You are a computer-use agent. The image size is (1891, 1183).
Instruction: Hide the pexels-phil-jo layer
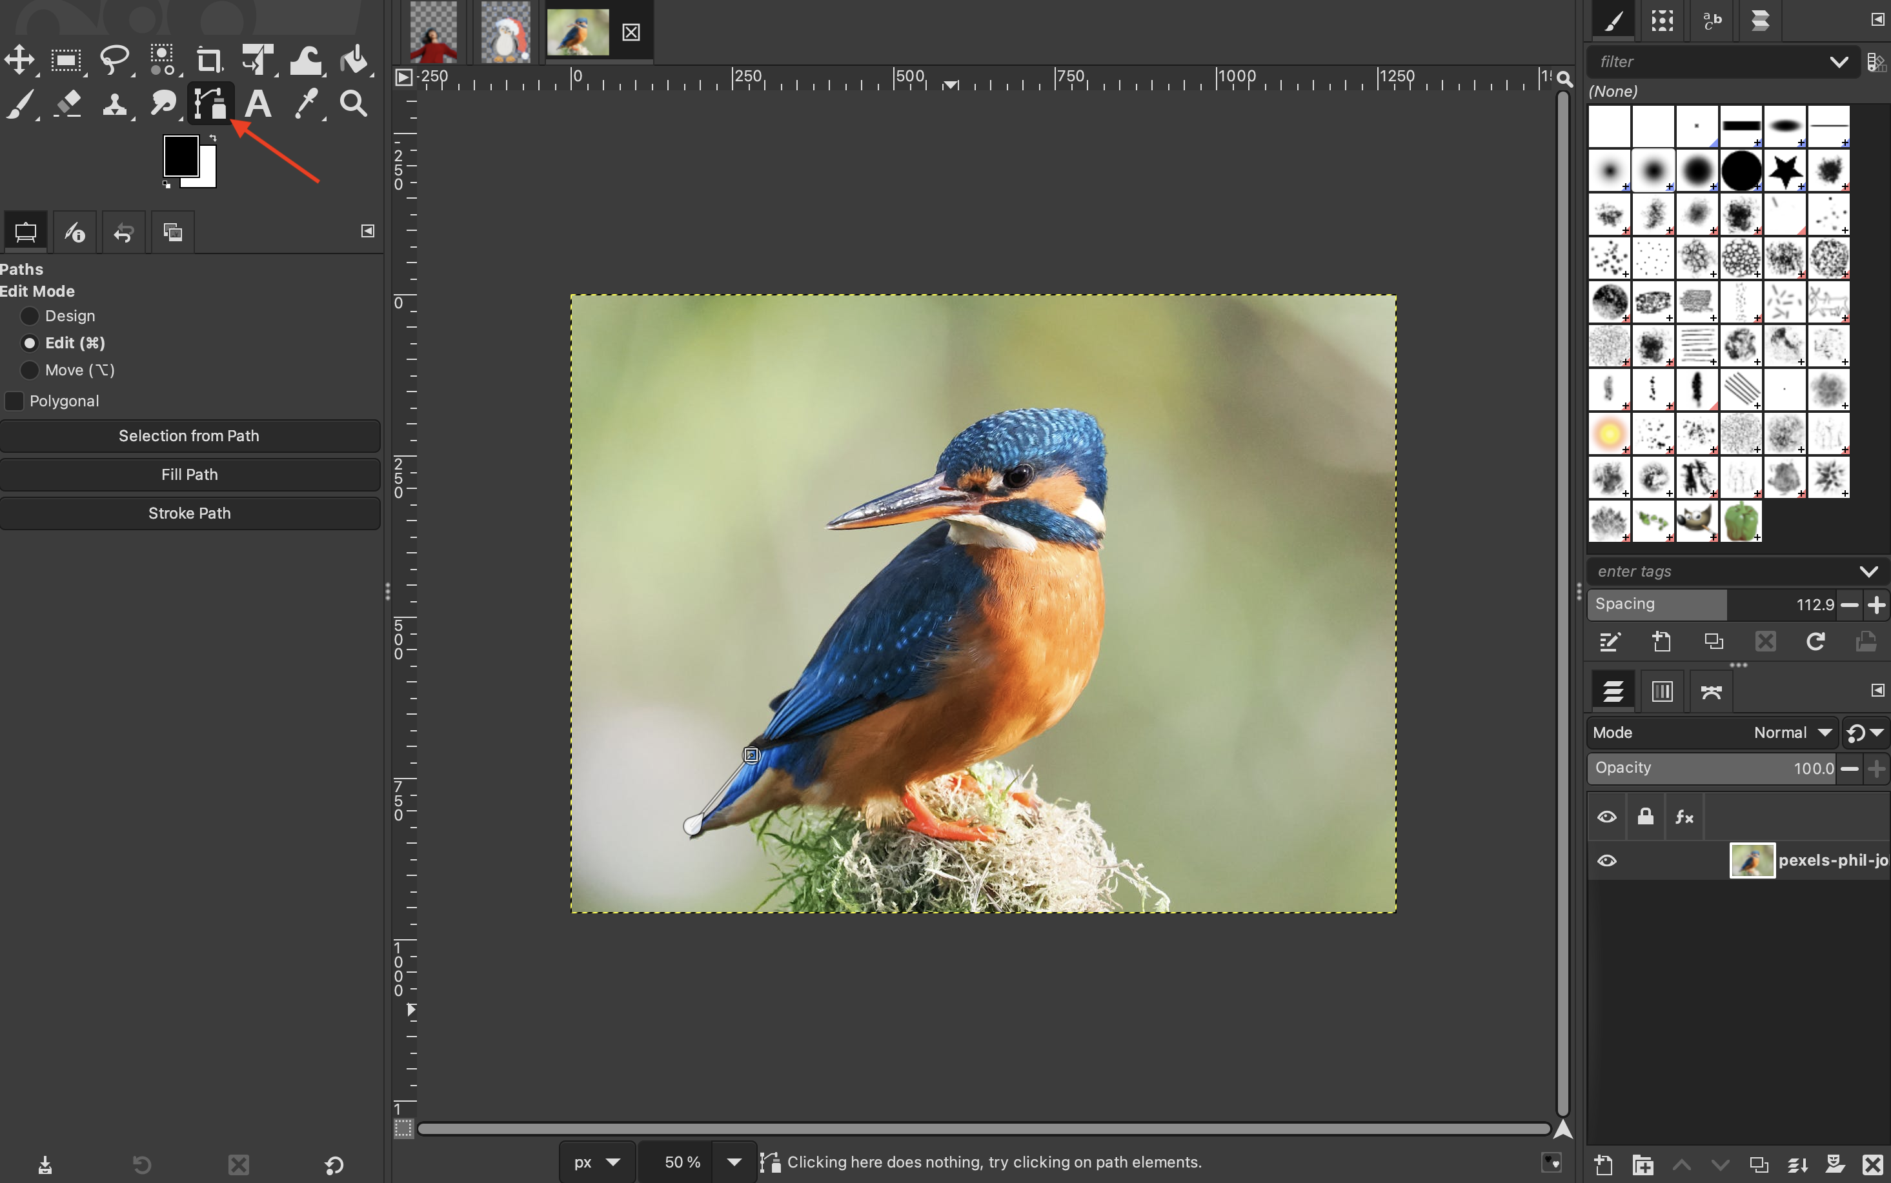tap(1607, 860)
